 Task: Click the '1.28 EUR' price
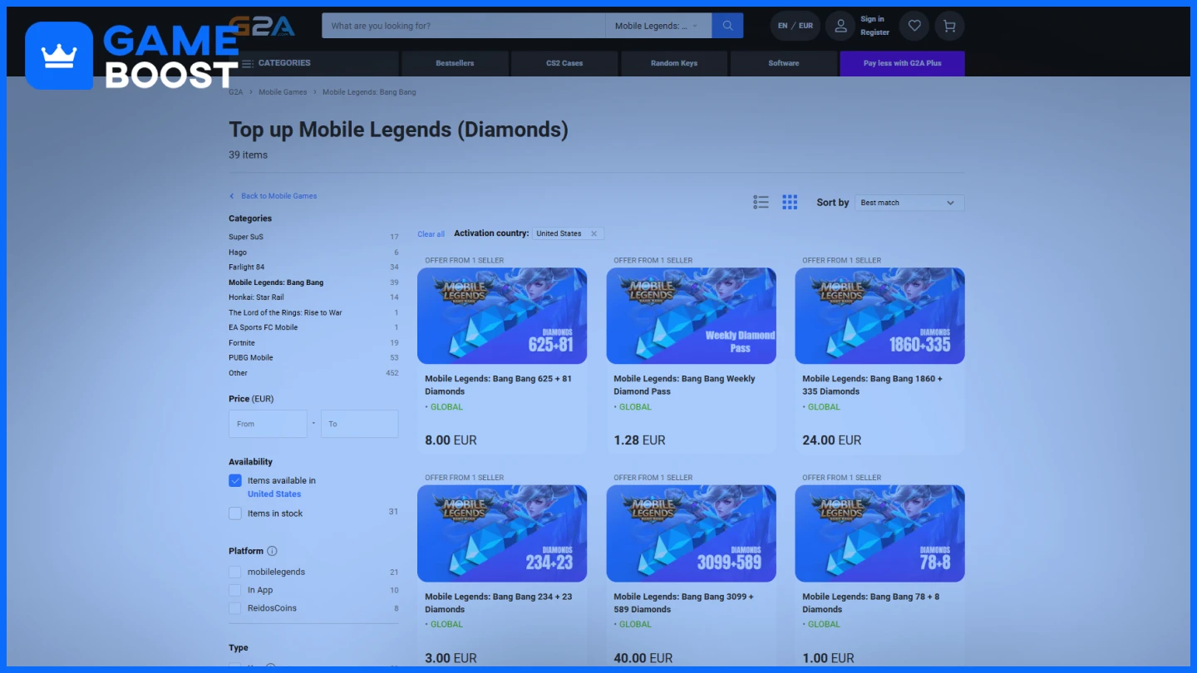[x=639, y=440]
